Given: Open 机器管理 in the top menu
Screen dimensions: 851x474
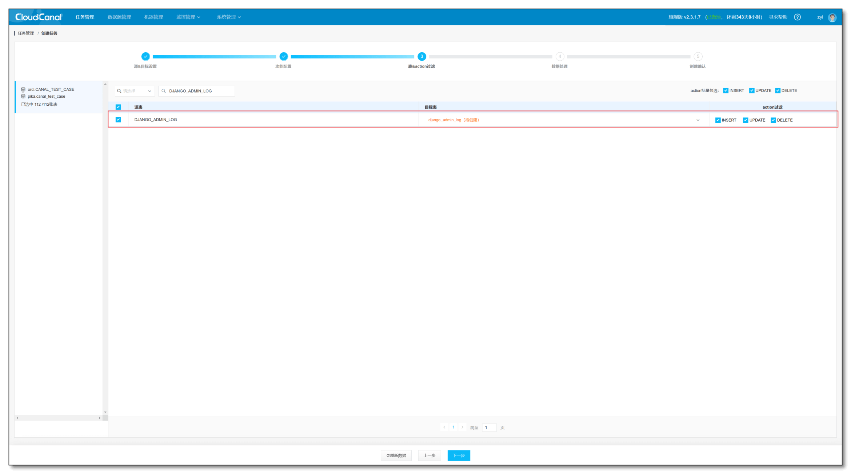Looking at the screenshot, I should [x=153, y=17].
